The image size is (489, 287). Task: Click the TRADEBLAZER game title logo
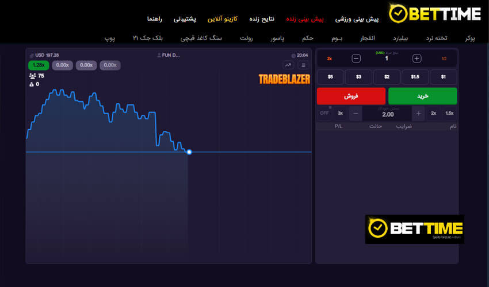coord(284,79)
